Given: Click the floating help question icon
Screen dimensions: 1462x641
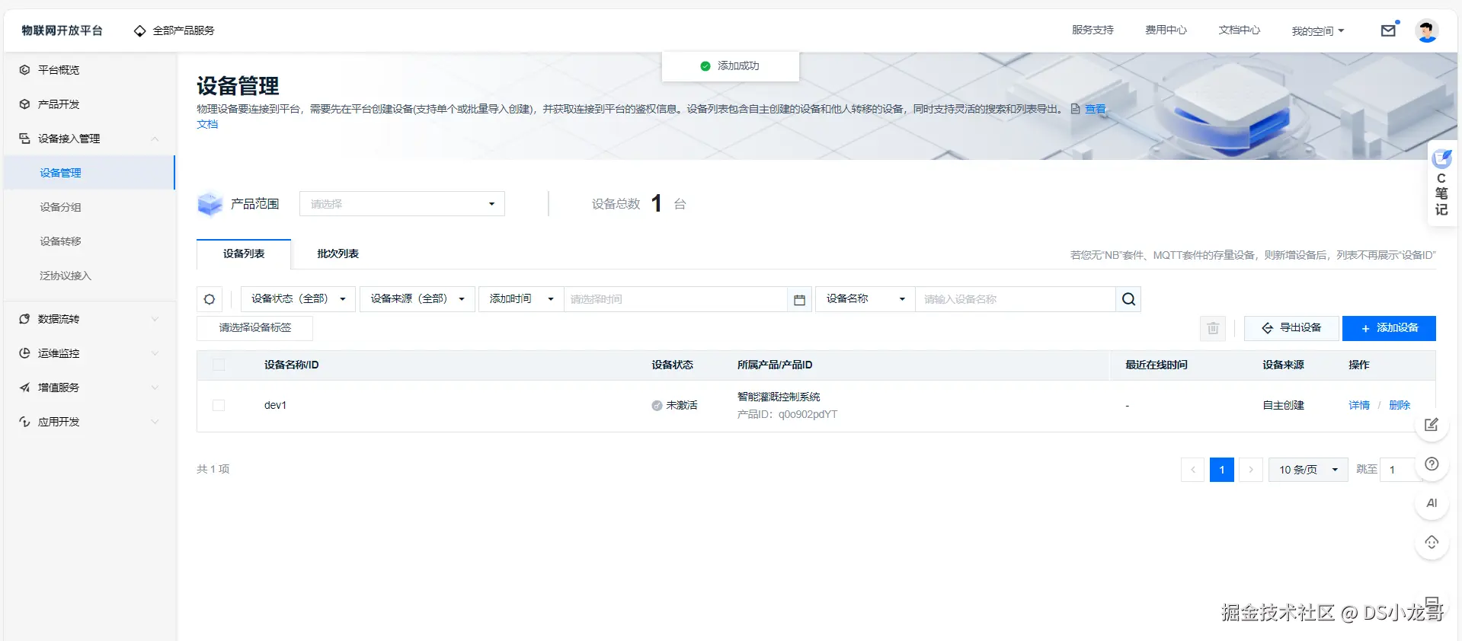Looking at the screenshot, I should coord(1432,464).
